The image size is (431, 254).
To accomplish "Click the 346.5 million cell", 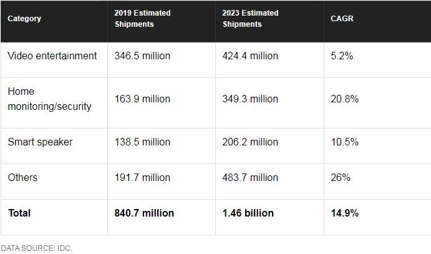I will pos(142,56).
